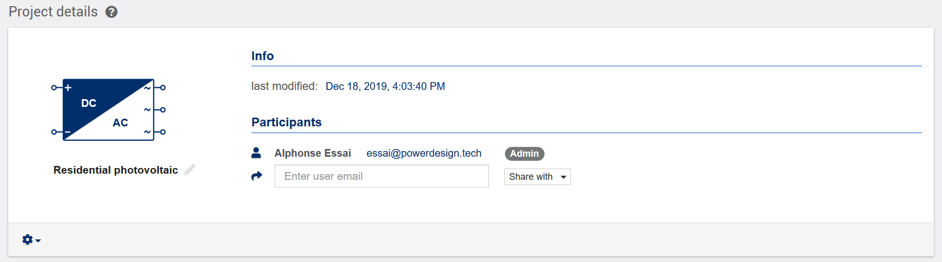The height and width of the screenshot is (262, 942).
Task: Click the participant user icon
Action: click(x=256, y=153)
